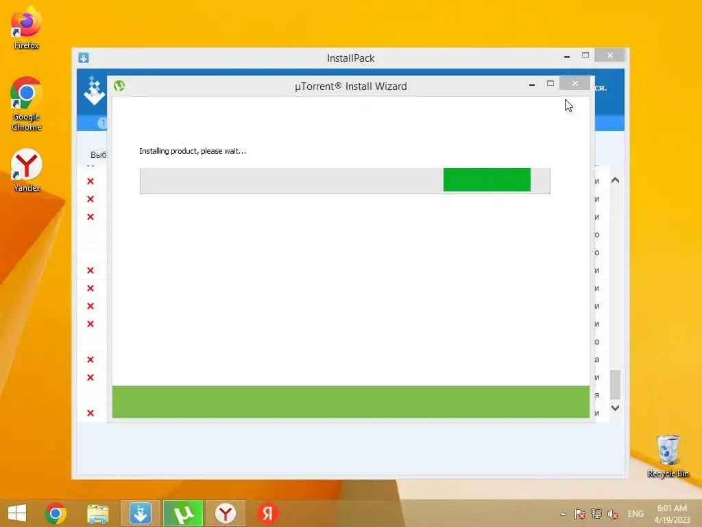This screenshot has height=527, width=702.
Task: Click the µTorrent installation progress bar
Action: [345, 180]
